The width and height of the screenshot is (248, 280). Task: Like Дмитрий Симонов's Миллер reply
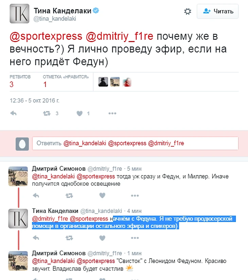coord(102,195)
